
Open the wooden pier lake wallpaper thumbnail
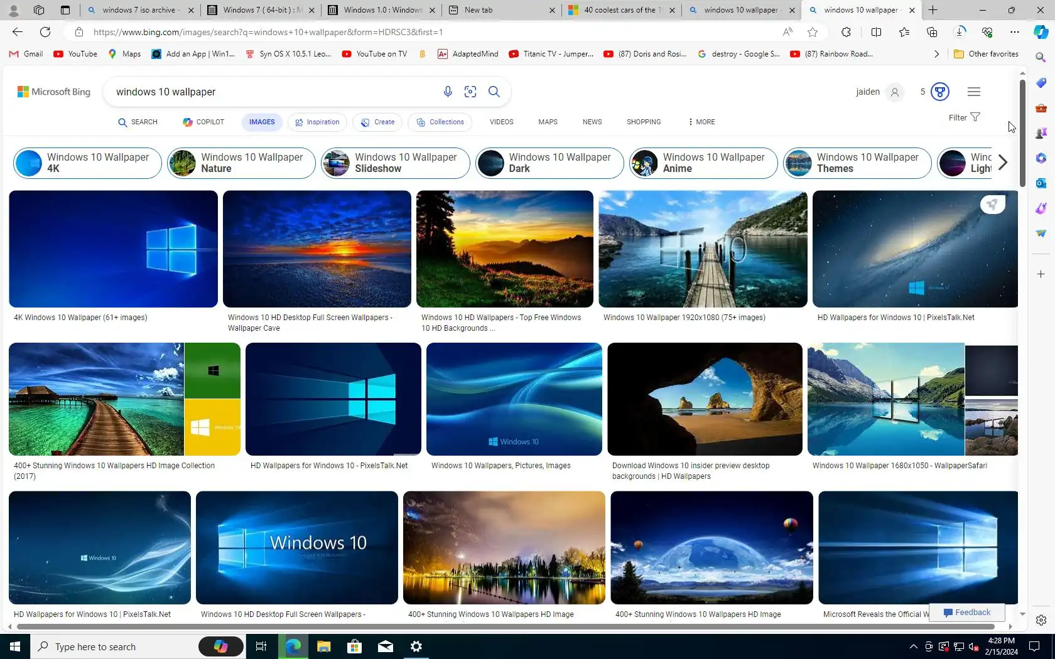[x=703, y=249]
